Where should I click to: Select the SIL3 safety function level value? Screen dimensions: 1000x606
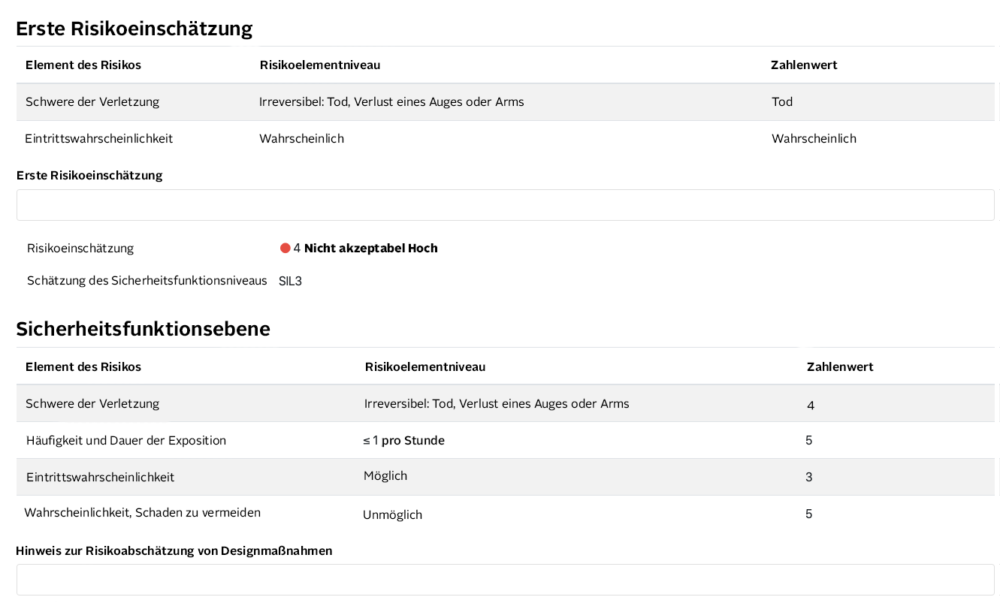pos(290,282)
